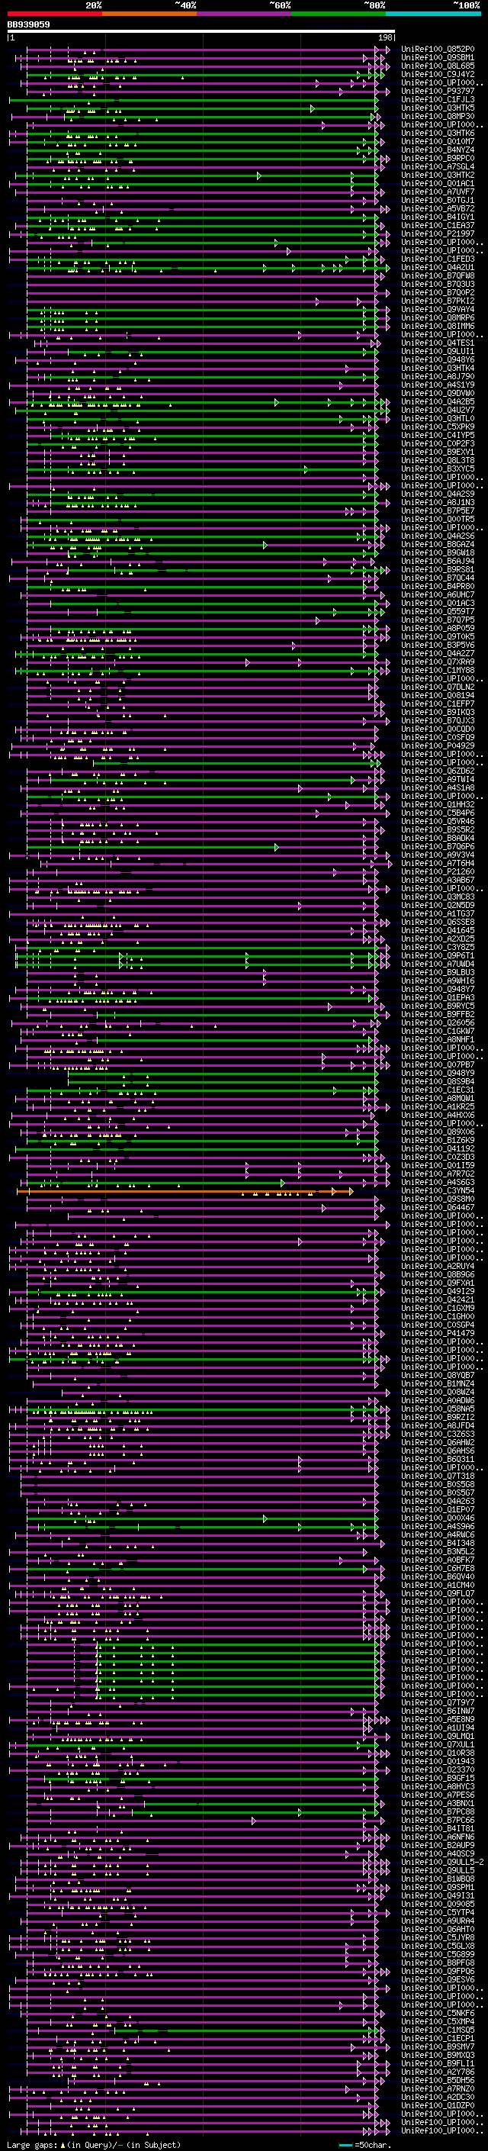Viewport: 488px width, 2151px height.
Task: Click the query end position 198
Action: [x=384, y=37]
